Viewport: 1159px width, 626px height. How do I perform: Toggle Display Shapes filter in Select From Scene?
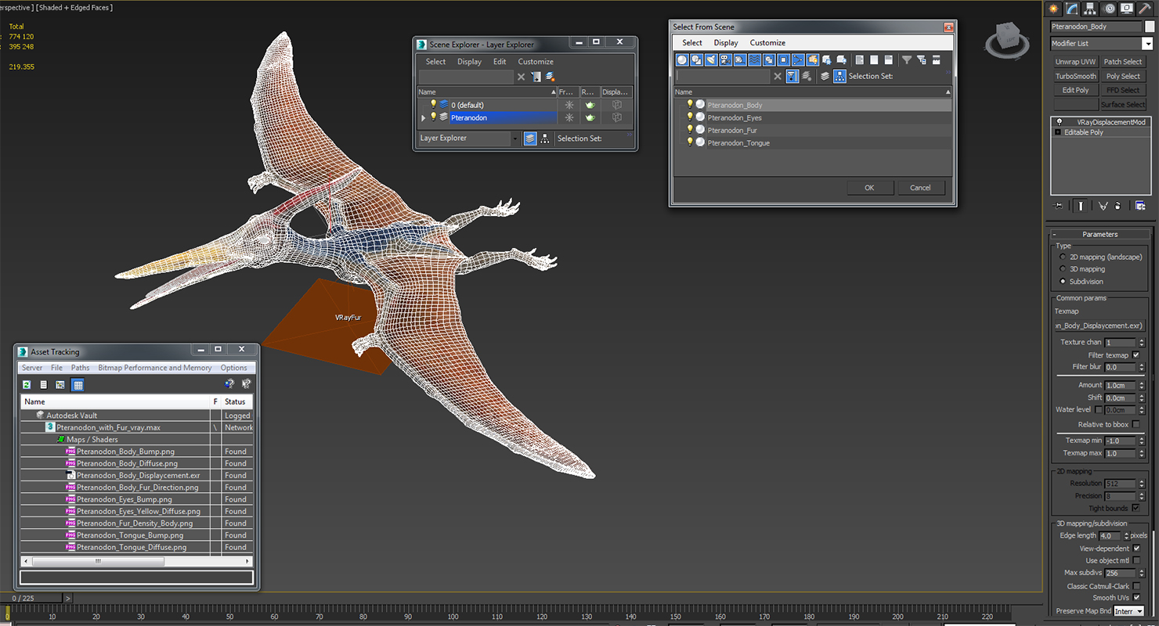(x=696, y=59)
